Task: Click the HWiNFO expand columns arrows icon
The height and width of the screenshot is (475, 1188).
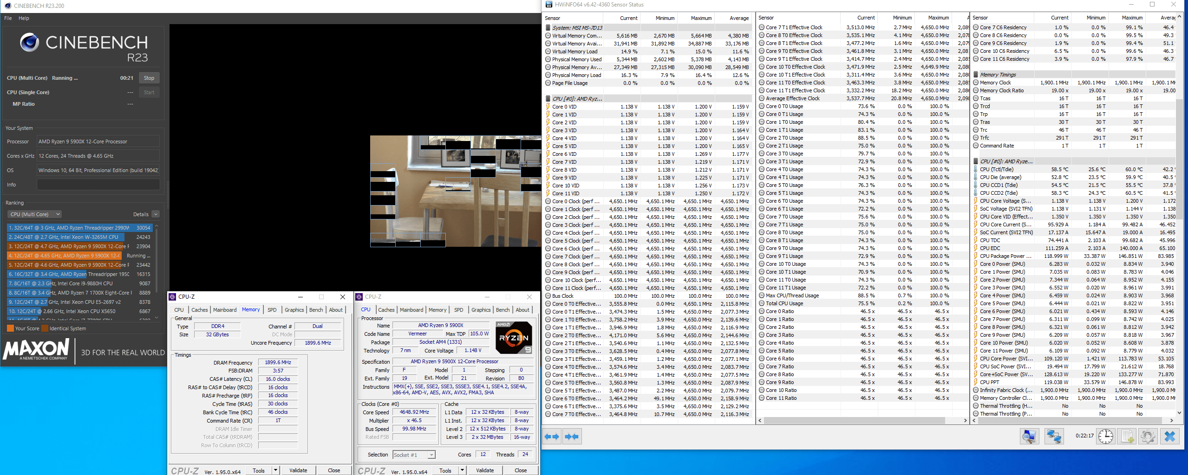Action: point(553,436)
